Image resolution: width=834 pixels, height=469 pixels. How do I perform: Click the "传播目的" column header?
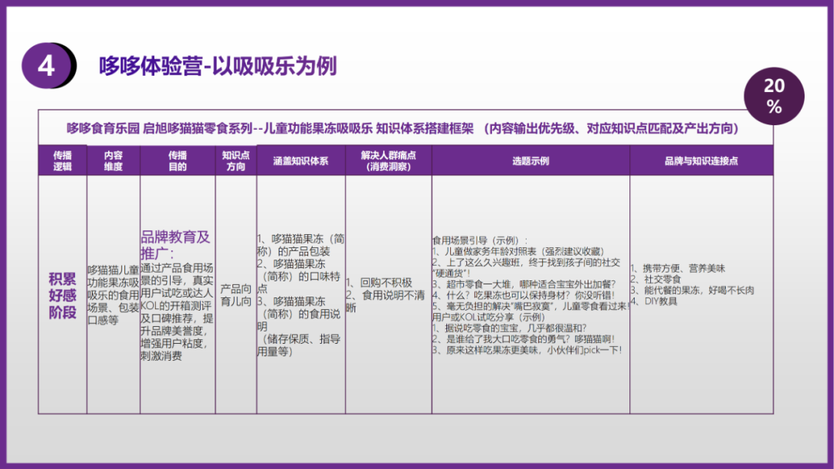tap(178, 161)
